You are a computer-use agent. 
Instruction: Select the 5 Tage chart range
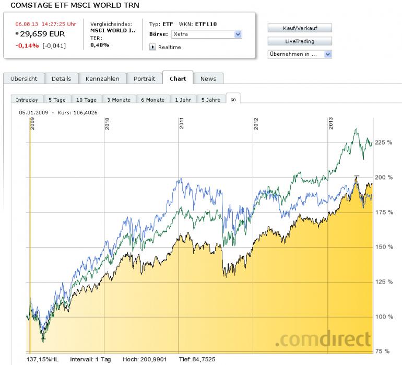[x=57, y=100]
